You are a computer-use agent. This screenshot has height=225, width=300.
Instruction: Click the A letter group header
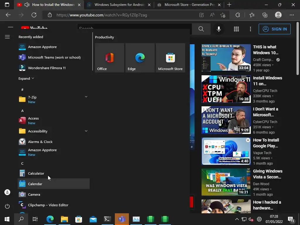click(x=22, y=111)
